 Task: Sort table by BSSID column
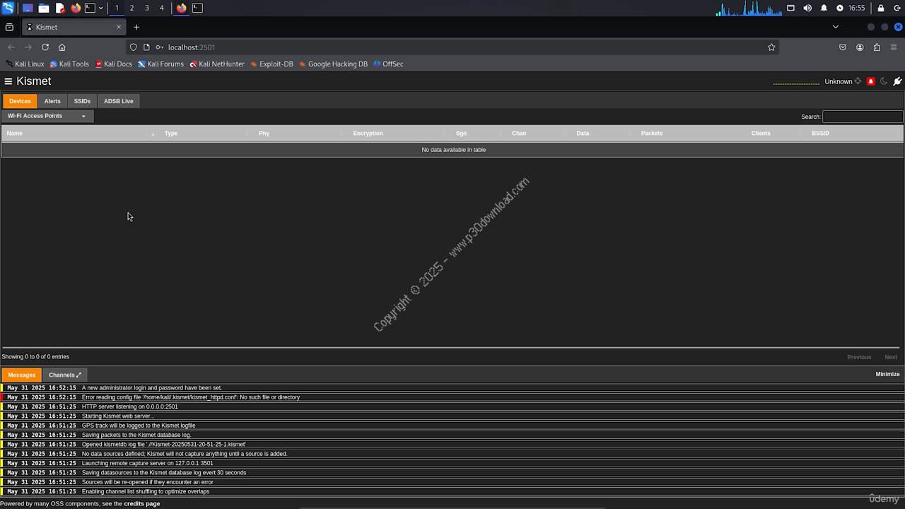click(856, 133)
